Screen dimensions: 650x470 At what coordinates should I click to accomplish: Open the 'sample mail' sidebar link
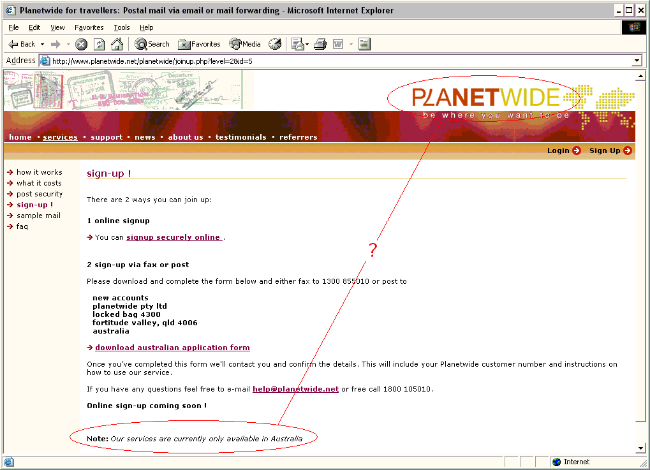point(38,216)
